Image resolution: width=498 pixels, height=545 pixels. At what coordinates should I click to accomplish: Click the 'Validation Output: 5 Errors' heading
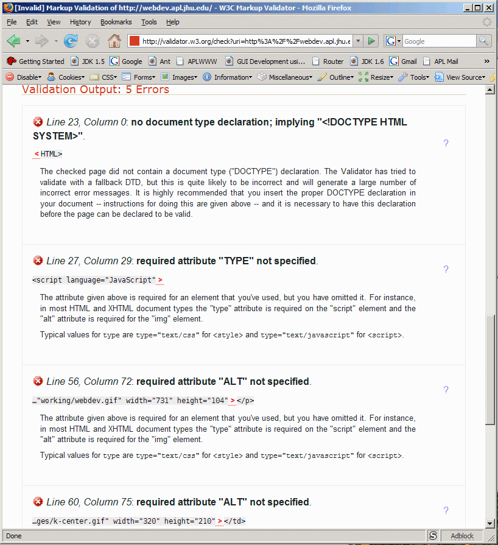click(96, 90)
